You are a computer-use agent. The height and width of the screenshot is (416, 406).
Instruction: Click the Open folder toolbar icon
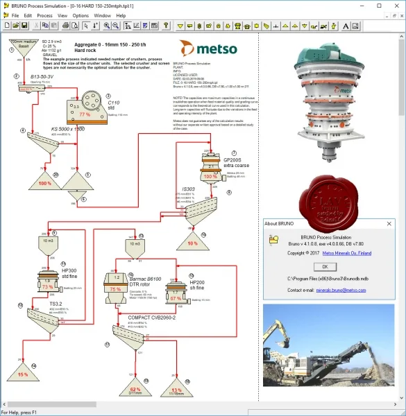[16, 26]
